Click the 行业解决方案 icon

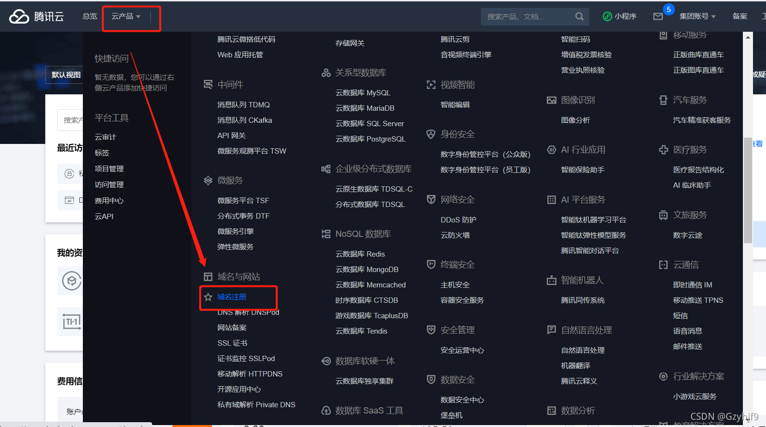(x=663, y=376)
